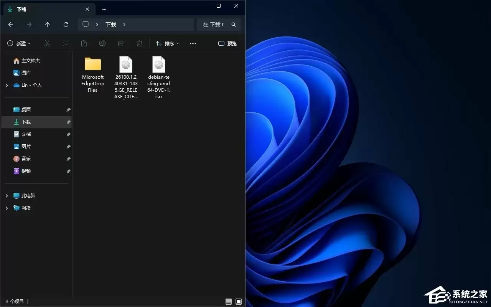Open the See more ellipsis menu

click(x=193, y=43)
